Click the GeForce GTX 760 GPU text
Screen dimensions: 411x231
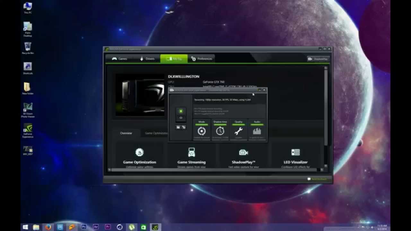pyautogui.click(x=214, y=82)
